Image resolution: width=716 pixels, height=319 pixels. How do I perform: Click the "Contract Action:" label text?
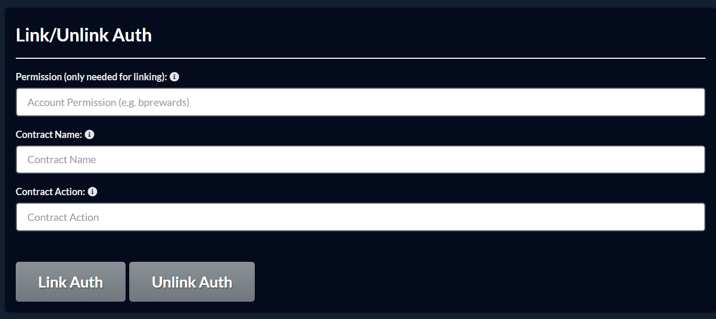pyautogui.click(x=50, y=192)
